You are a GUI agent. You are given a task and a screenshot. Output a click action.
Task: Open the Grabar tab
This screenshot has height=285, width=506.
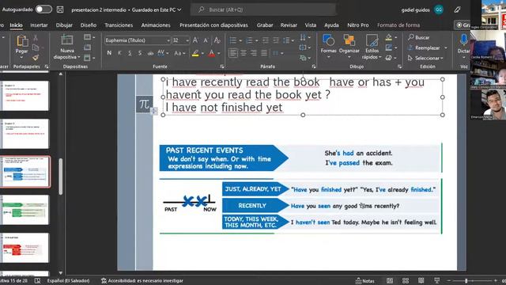coord(265,25)
